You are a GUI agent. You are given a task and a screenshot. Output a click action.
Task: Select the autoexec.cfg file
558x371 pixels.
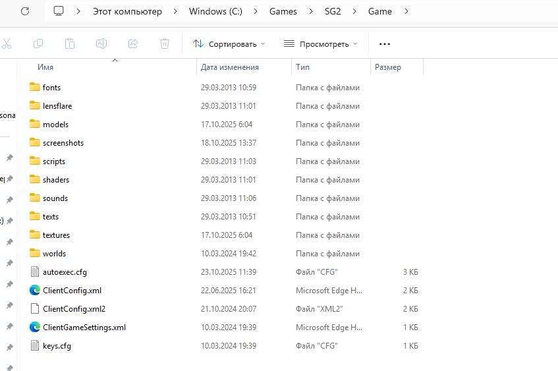64,271
